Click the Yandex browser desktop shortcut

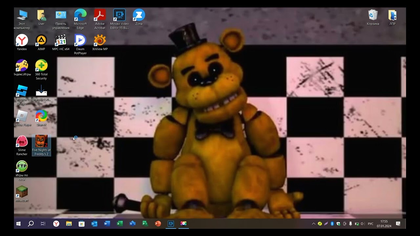click(x=22, y=43)
